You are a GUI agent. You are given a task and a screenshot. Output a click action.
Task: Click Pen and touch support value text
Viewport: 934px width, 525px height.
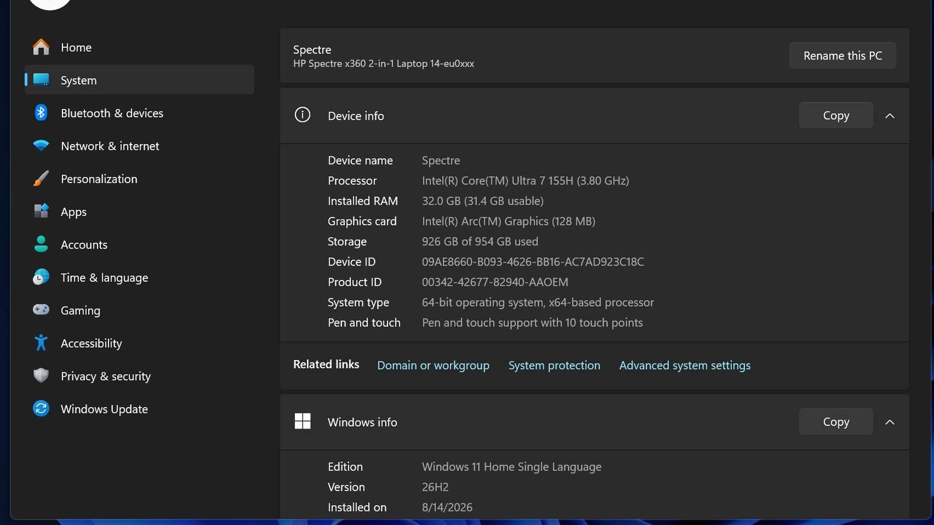[532, 323]
